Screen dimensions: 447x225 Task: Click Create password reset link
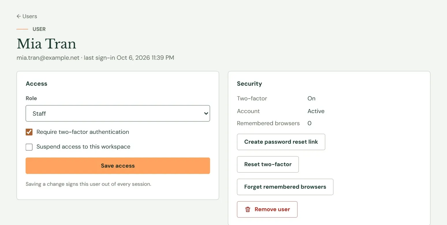tap(281, 142)
